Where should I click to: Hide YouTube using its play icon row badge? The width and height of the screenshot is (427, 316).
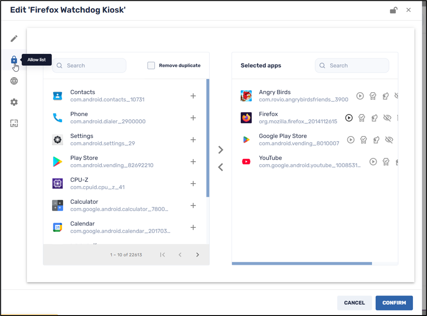click(372, 161)
